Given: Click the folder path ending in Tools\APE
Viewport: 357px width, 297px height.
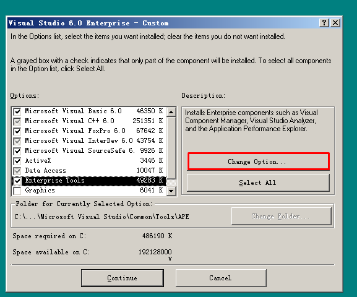Looking at the screenshot, I should pyautogui.click(x=101, y=217).
